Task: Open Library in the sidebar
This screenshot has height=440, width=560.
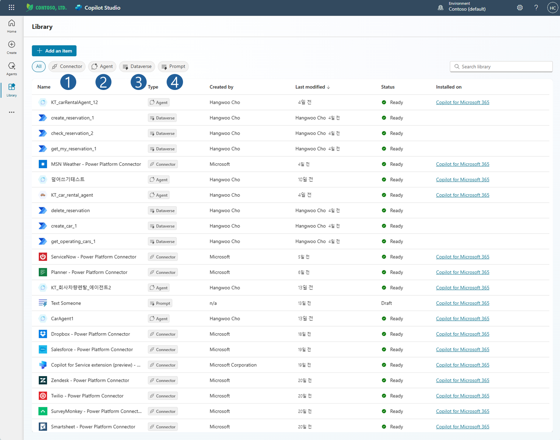Action: 12,90
